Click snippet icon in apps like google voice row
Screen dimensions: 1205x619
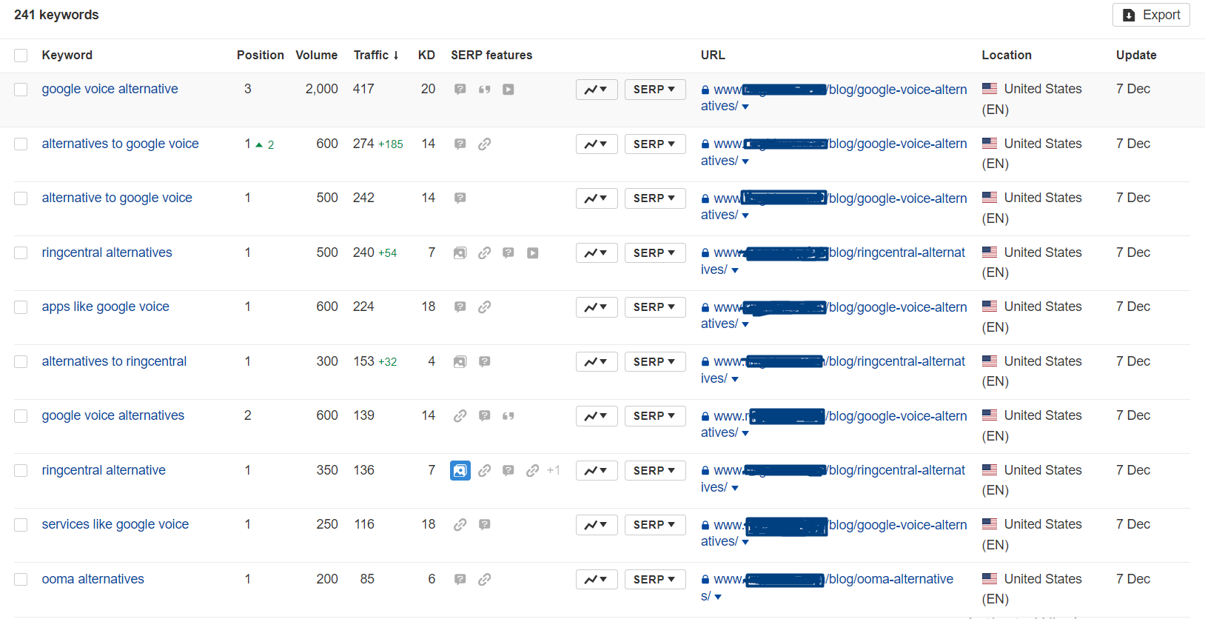coord(460,307)
